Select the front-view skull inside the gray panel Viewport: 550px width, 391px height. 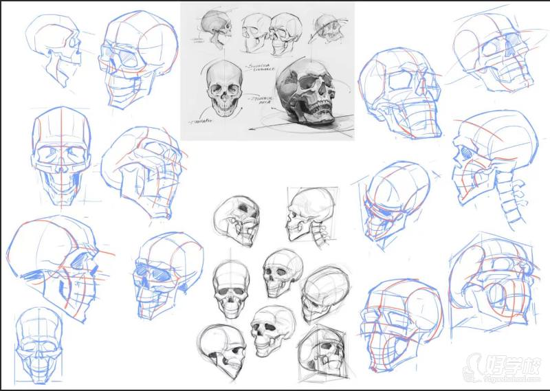(x=223, y=89)
